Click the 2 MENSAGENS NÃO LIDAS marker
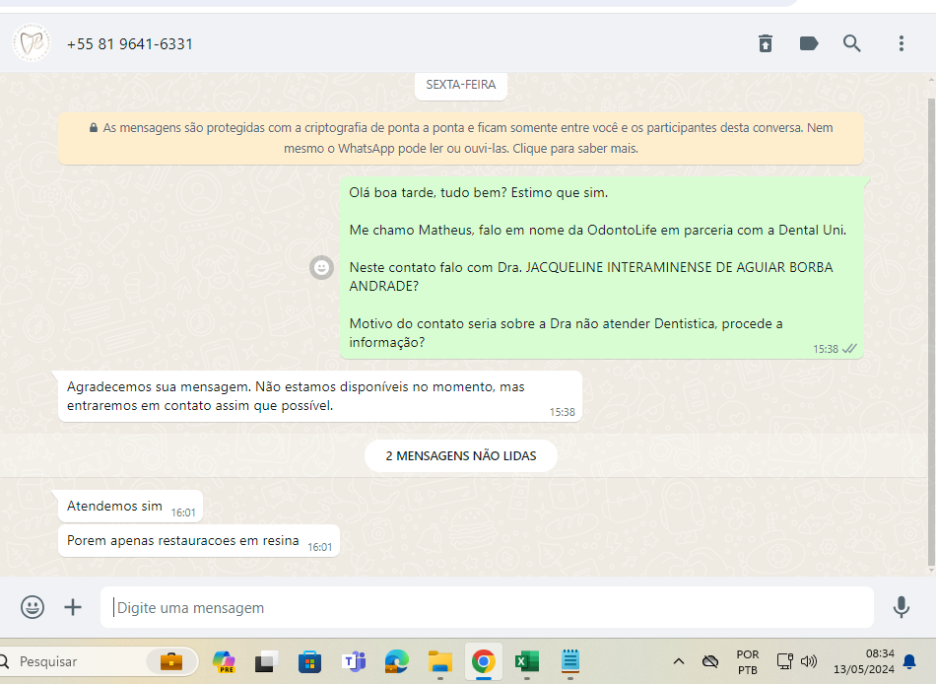The image size is (936, 684). tap(461, 455)
